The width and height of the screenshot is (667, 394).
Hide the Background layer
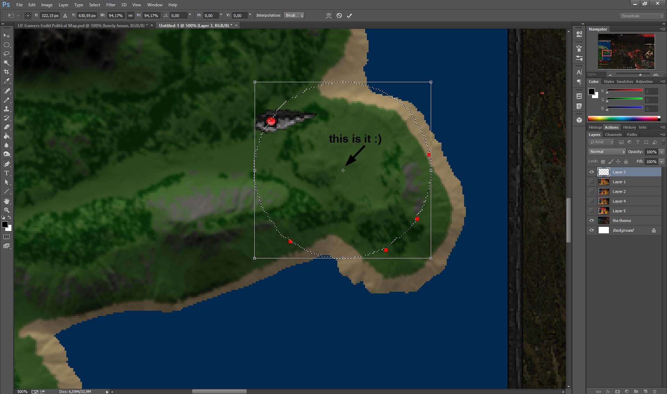[591, 230]
